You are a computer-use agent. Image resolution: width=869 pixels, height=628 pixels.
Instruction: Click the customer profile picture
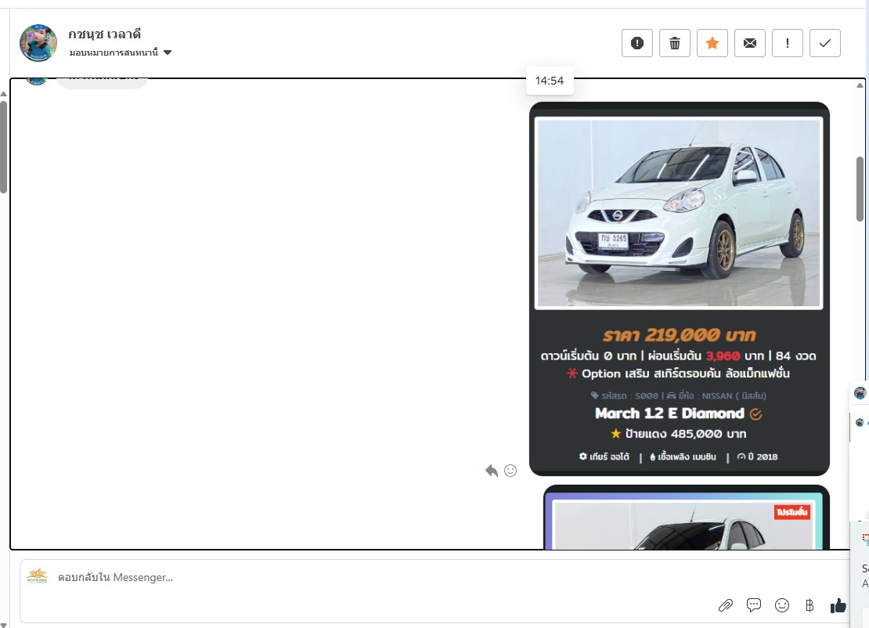38,43
